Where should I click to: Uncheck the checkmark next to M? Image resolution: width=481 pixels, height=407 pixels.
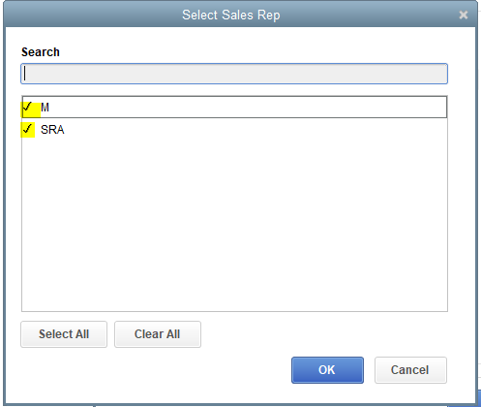point(28,107)
